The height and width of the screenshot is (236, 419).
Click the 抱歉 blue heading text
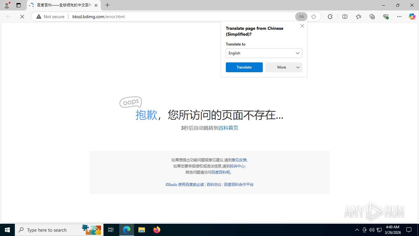(x=146, y=115)
